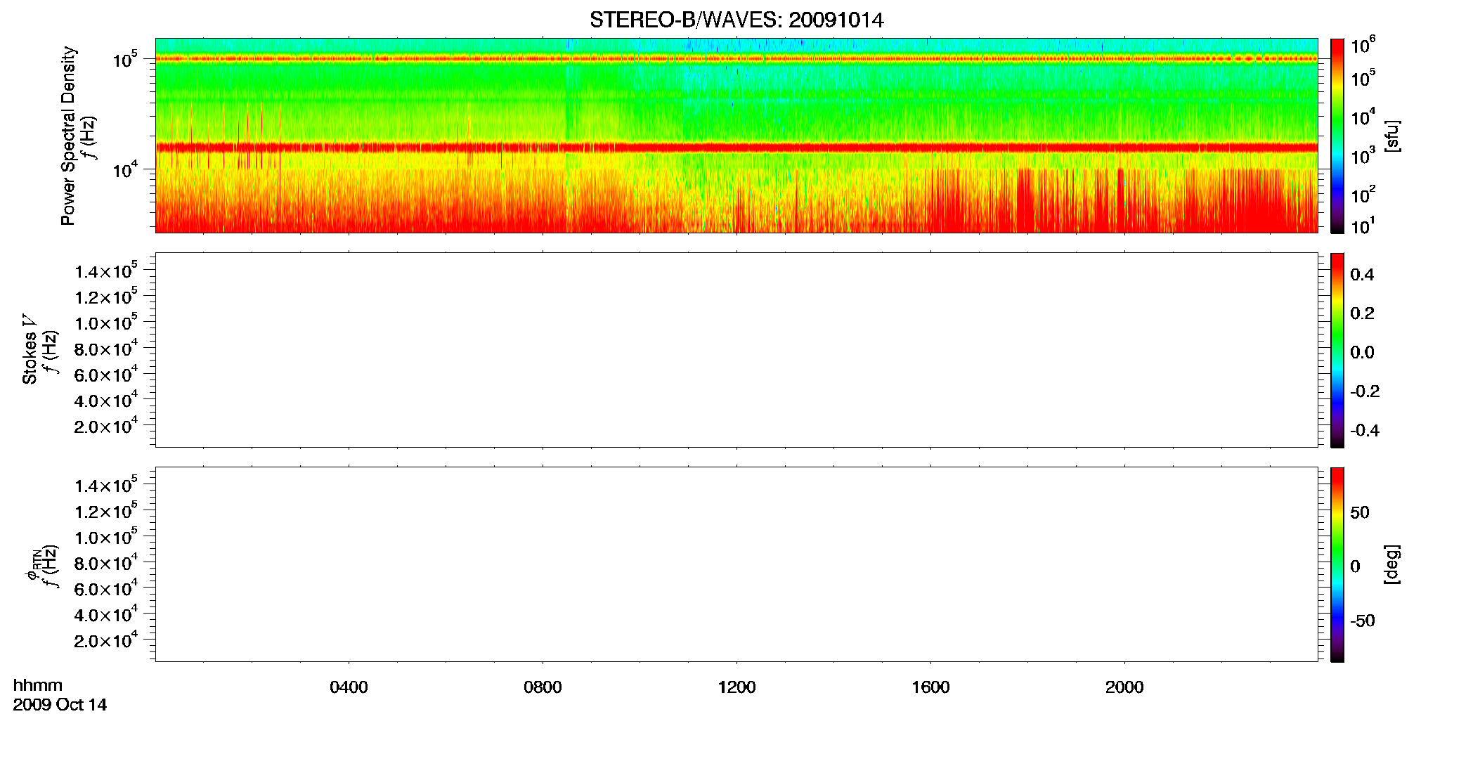Click the red band in the spectrogram
The width and height of the screenshot is (1473, 759).
(736, 148)
